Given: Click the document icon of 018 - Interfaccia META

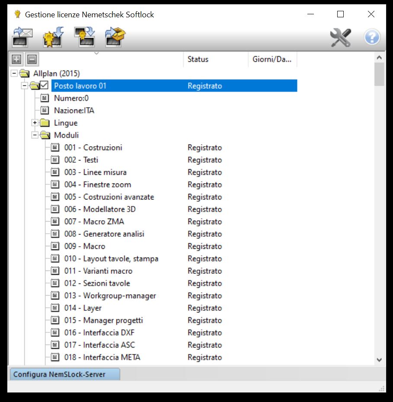Looking at the screenshot, I should pyautogui.click(x=55, y=357).
